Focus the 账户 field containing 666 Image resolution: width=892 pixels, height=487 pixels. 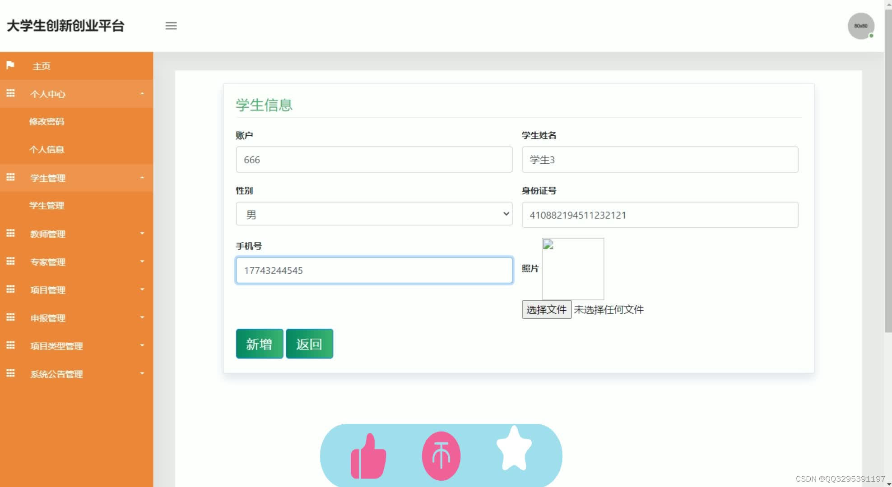click(374, 159)
